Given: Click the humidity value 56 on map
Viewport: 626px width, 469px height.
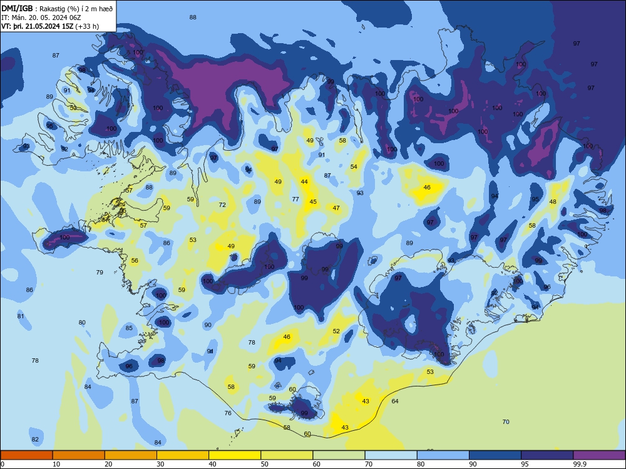Looking at the screenshot, I should [x=135, y=261].
